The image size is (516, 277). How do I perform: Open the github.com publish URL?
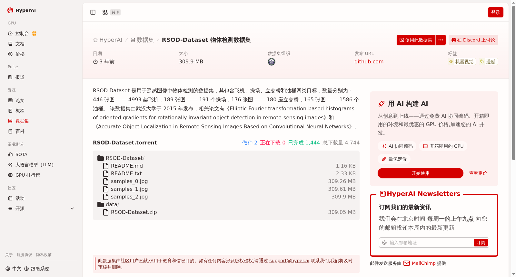(x=369, y=61)
